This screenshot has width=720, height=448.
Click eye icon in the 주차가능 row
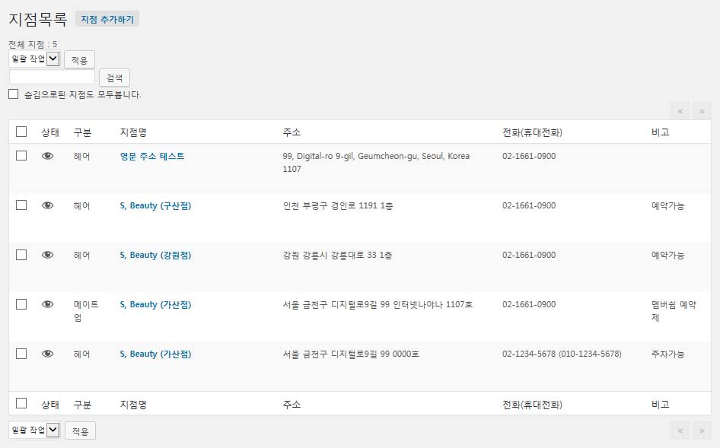point(47,354)
